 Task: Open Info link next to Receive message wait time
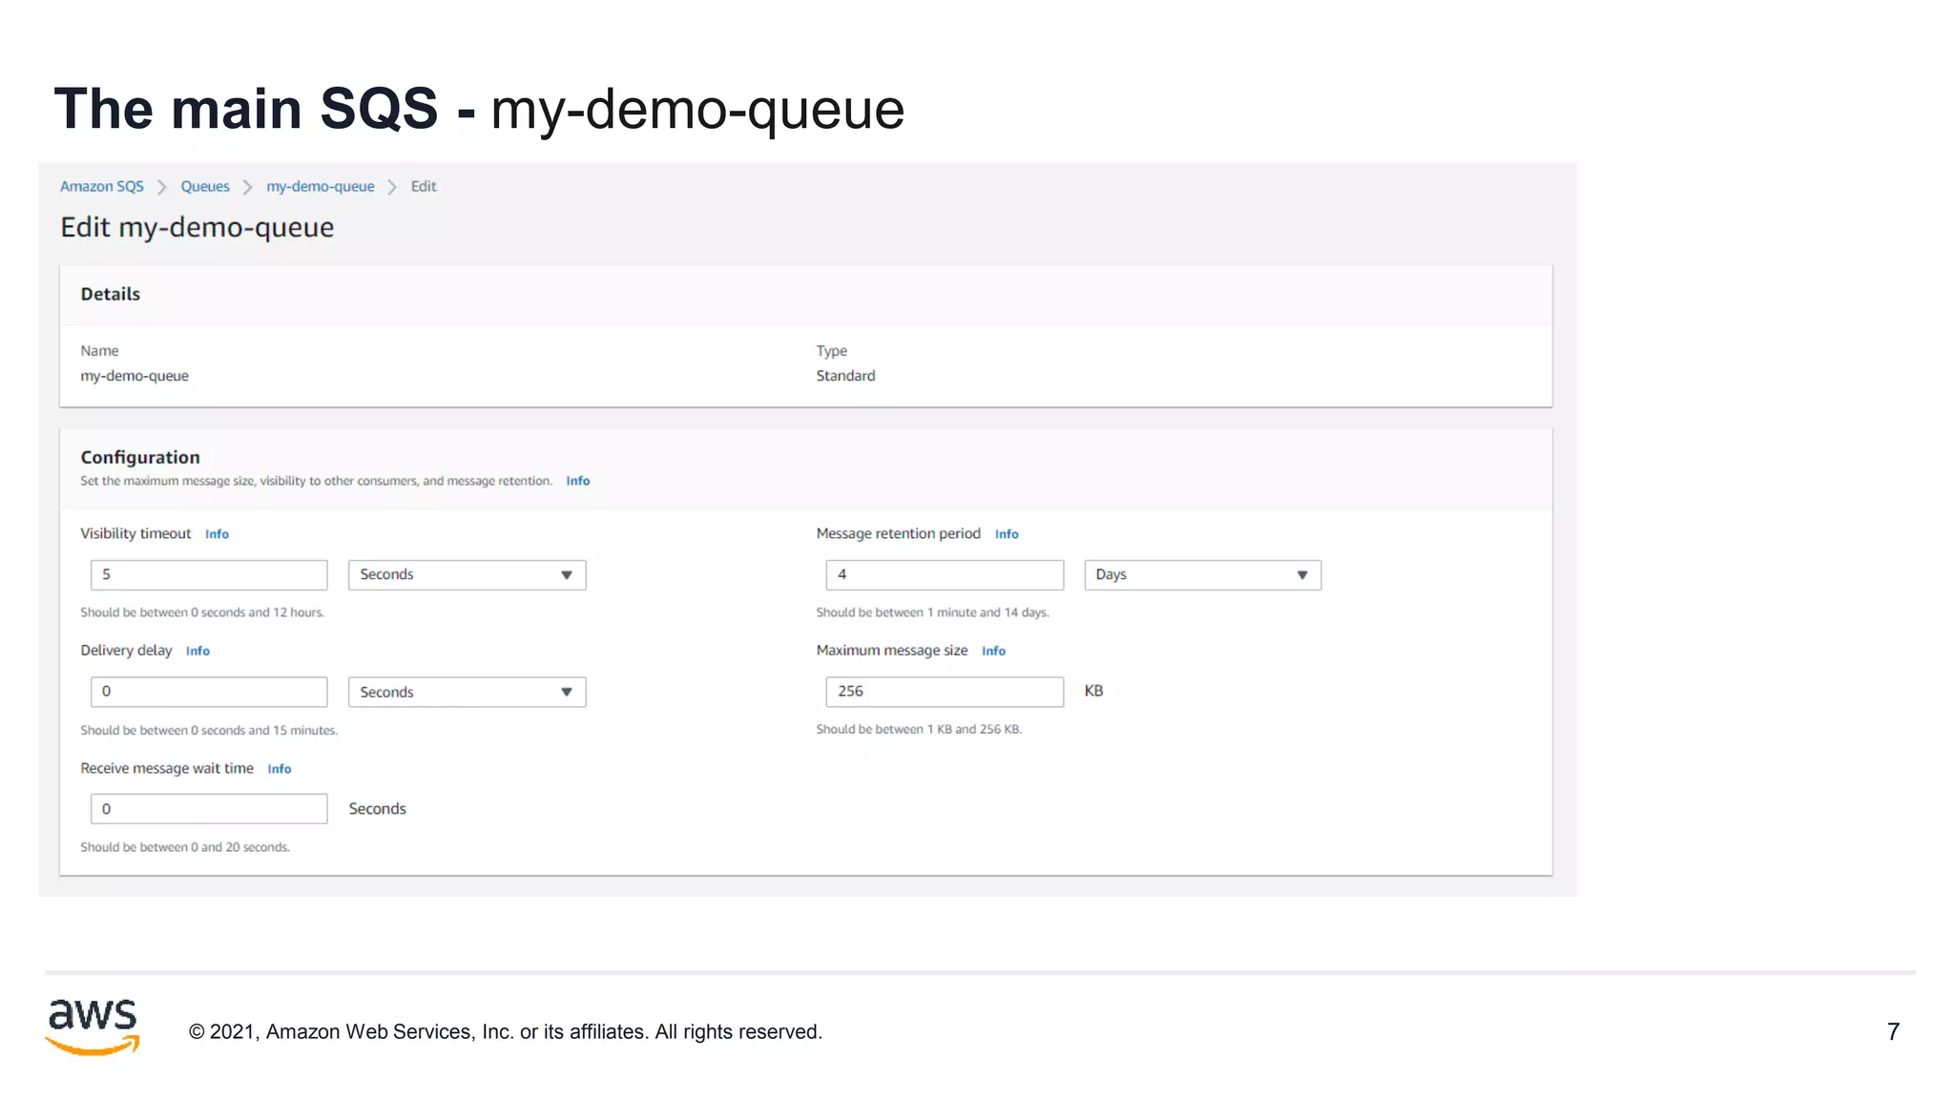coord(279,769)
